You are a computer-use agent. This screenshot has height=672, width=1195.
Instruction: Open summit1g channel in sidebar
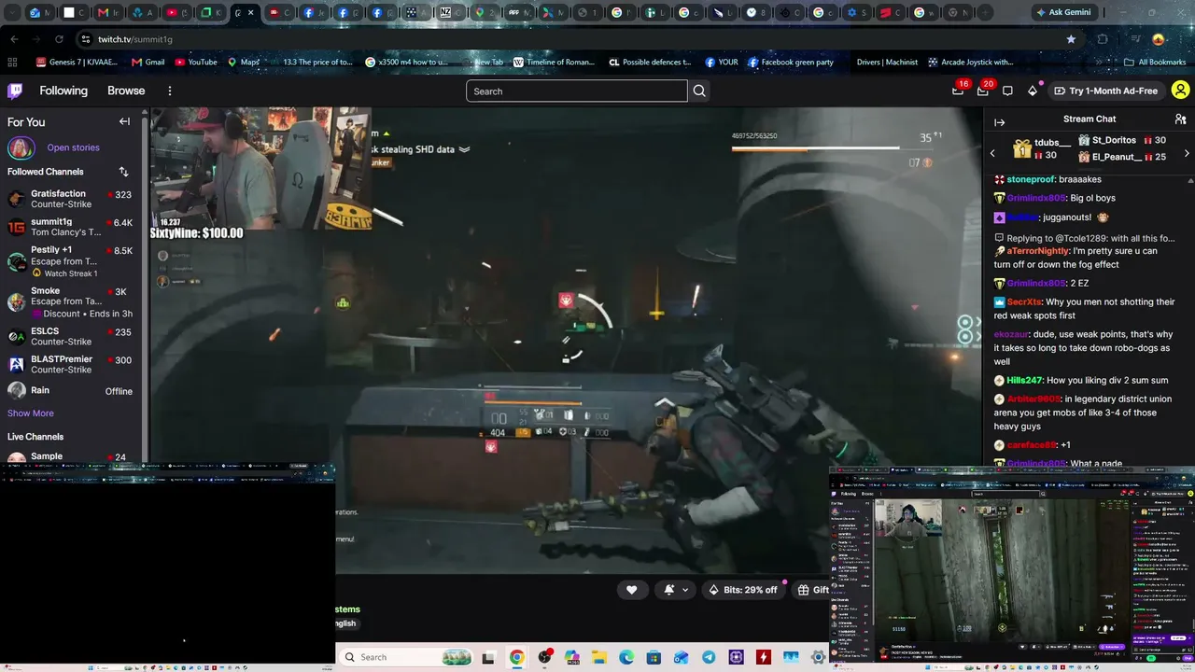[x=70, y=227]
